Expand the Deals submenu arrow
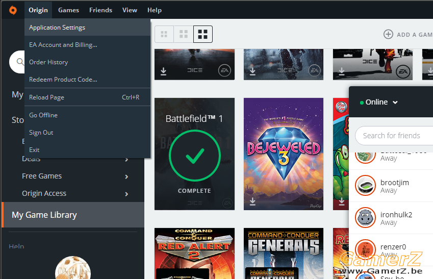Viewport: 433px width, 279px height. 126,159
